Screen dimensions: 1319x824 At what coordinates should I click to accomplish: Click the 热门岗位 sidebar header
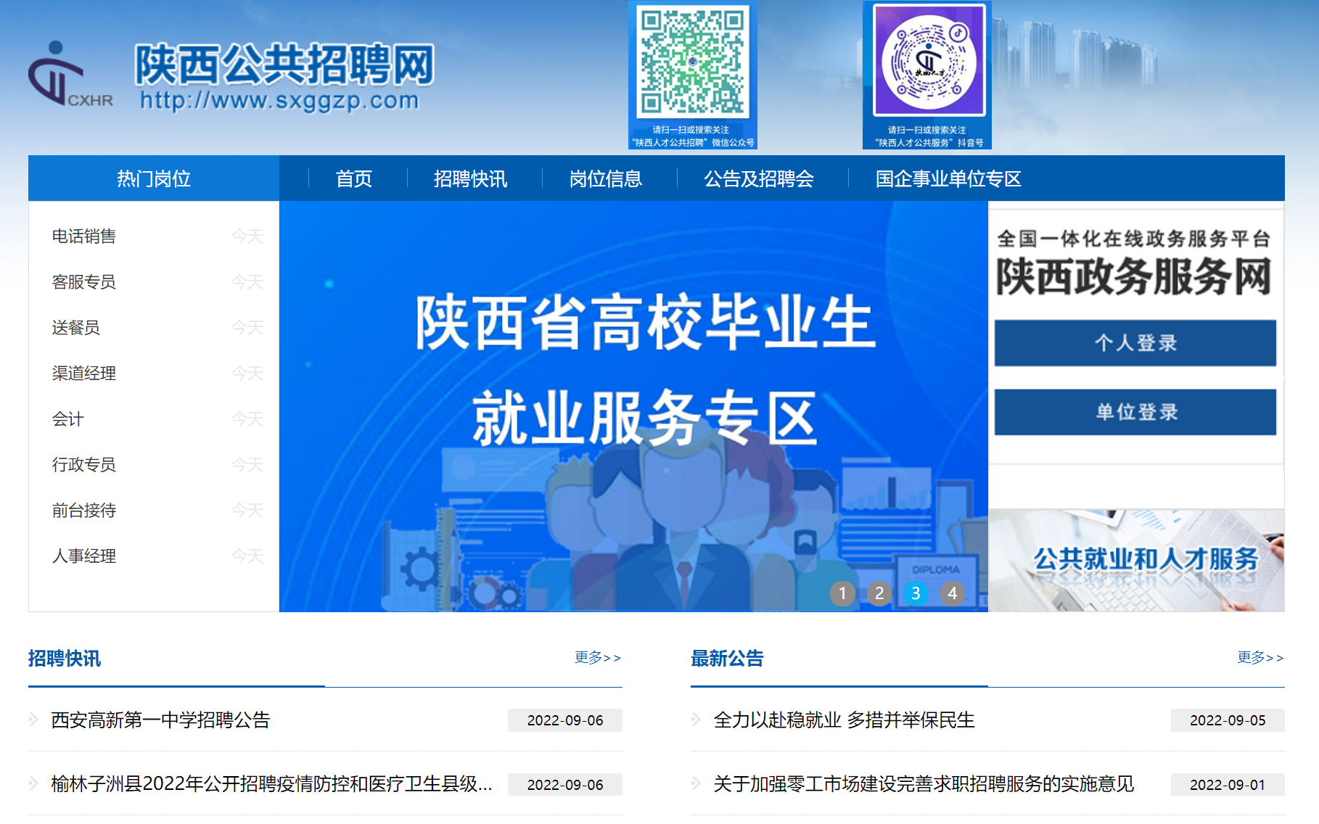[x=154, y=178]
